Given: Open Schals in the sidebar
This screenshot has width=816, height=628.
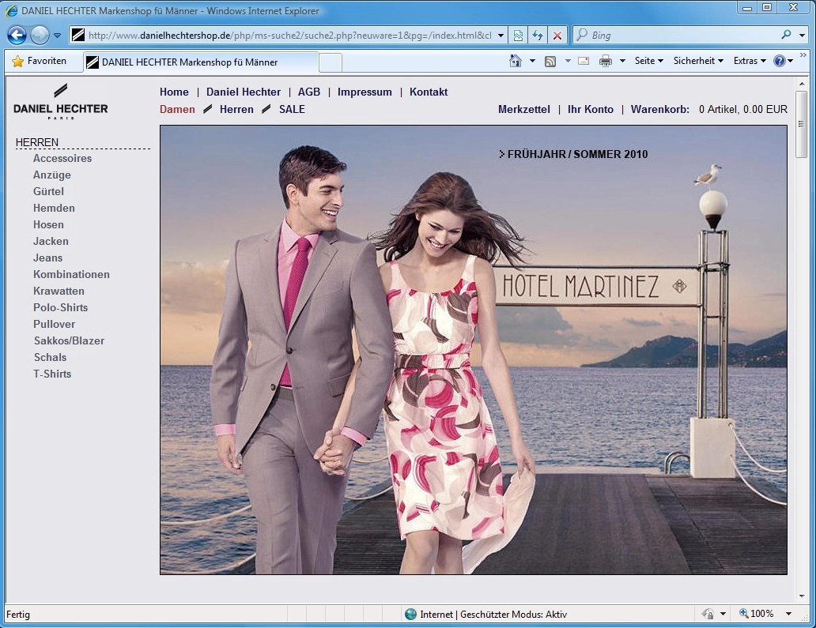Looking at the screenshot, I should 50,358.
